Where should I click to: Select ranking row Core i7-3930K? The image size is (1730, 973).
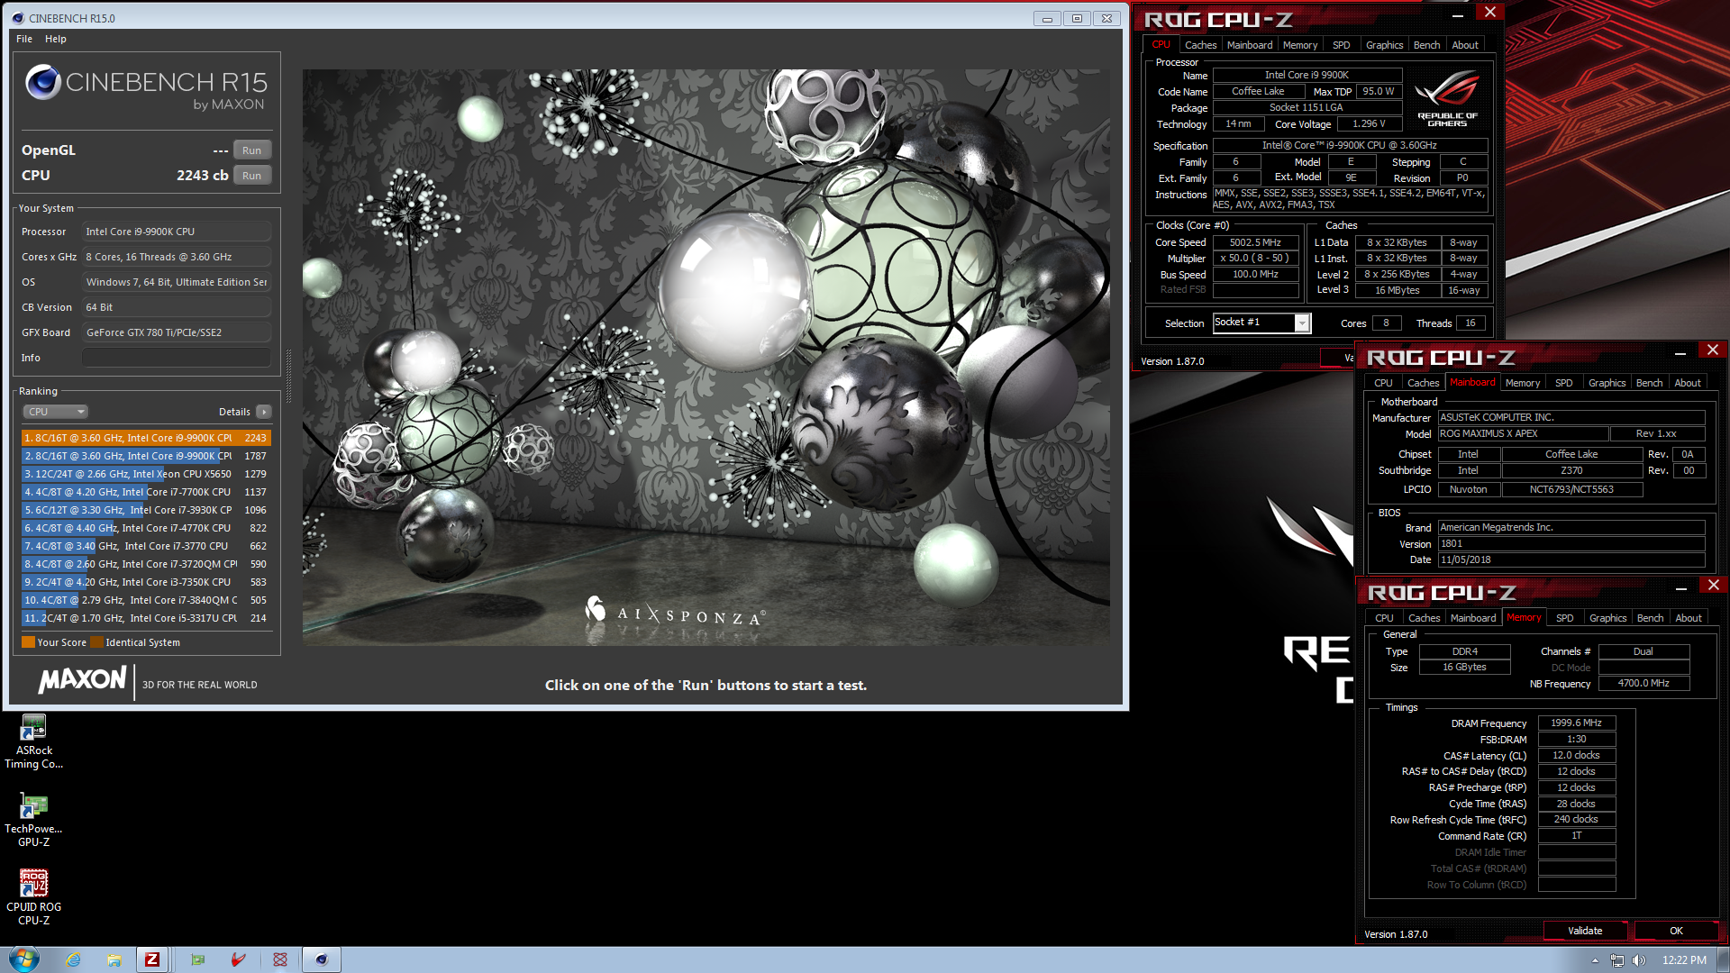click(146, 510)
